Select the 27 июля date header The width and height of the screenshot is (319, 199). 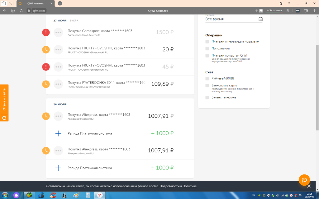60,21
